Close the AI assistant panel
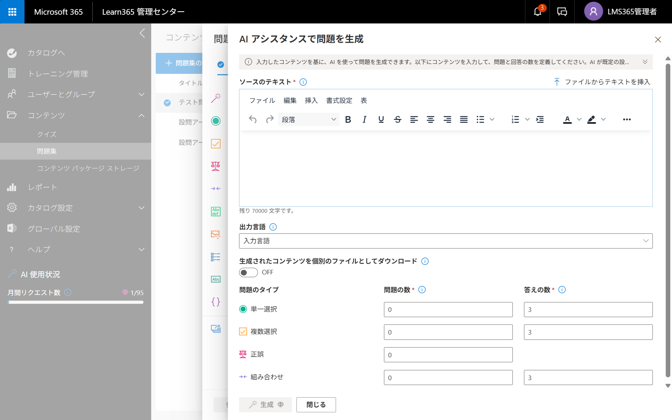The height and width of the screenshot is (420, 672). coord(658,40)
